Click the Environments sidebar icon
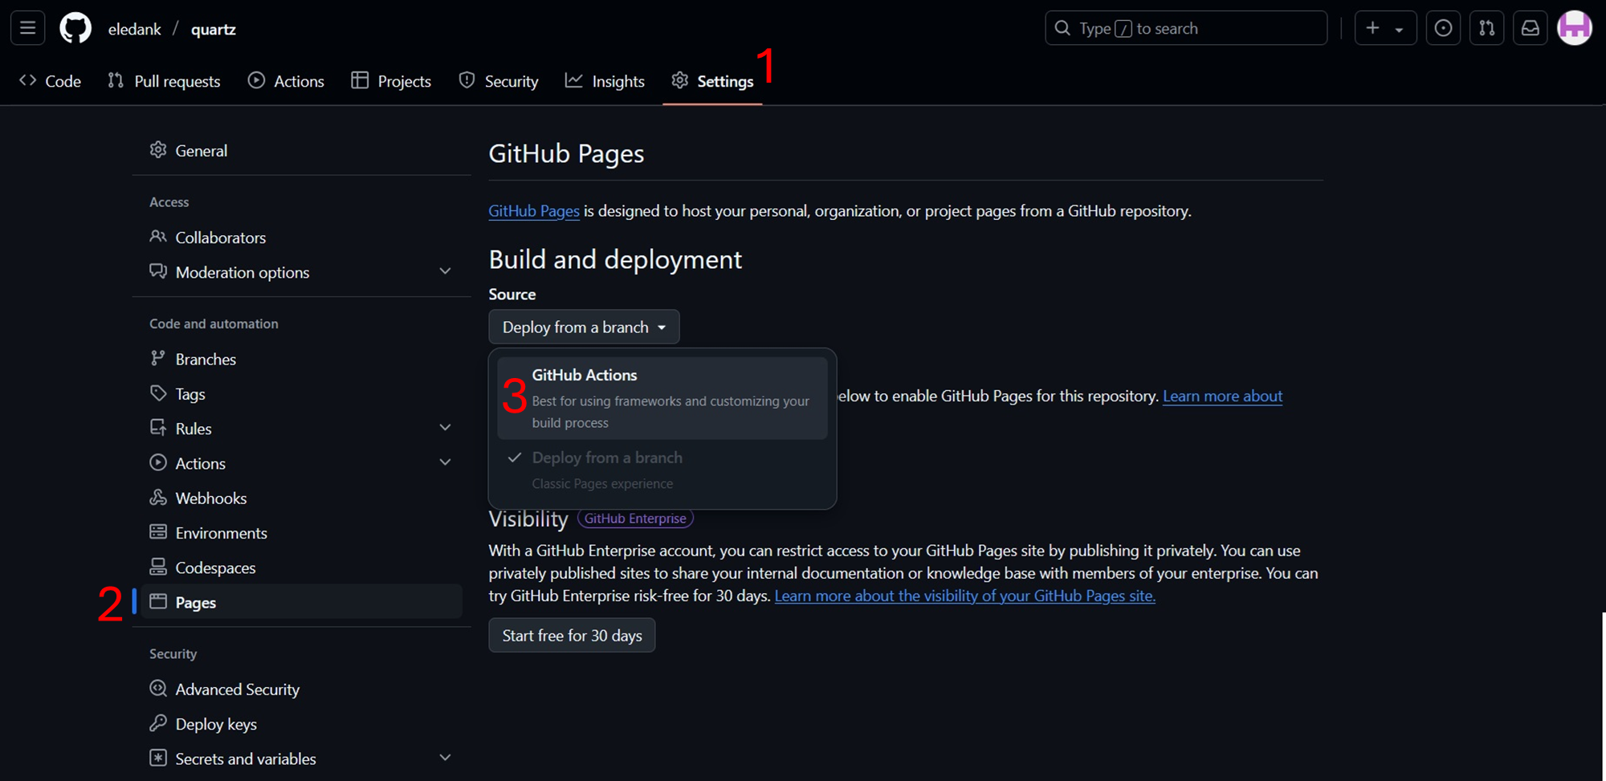1606x781 pixels. pos(158,532)
